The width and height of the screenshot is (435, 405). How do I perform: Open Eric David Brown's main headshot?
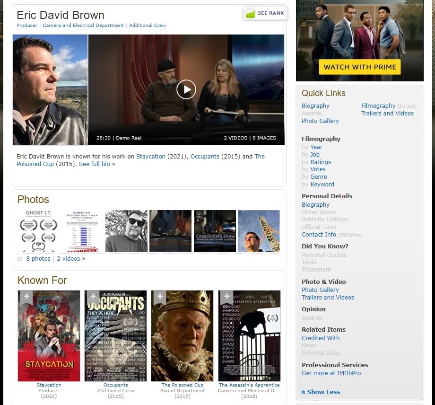pos(50,90)
